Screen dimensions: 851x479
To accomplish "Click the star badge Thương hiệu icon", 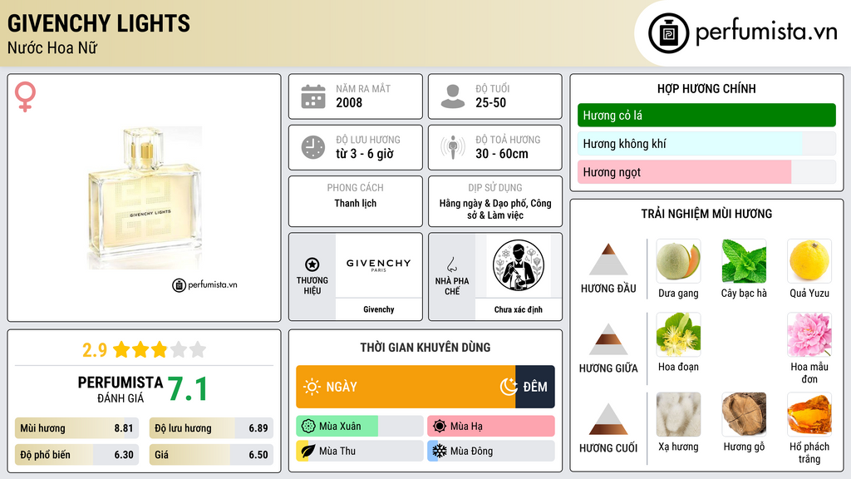I will 312,264.
